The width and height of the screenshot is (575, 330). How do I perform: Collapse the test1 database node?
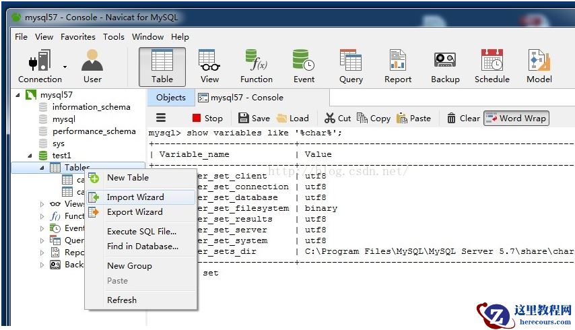[30, 156]
